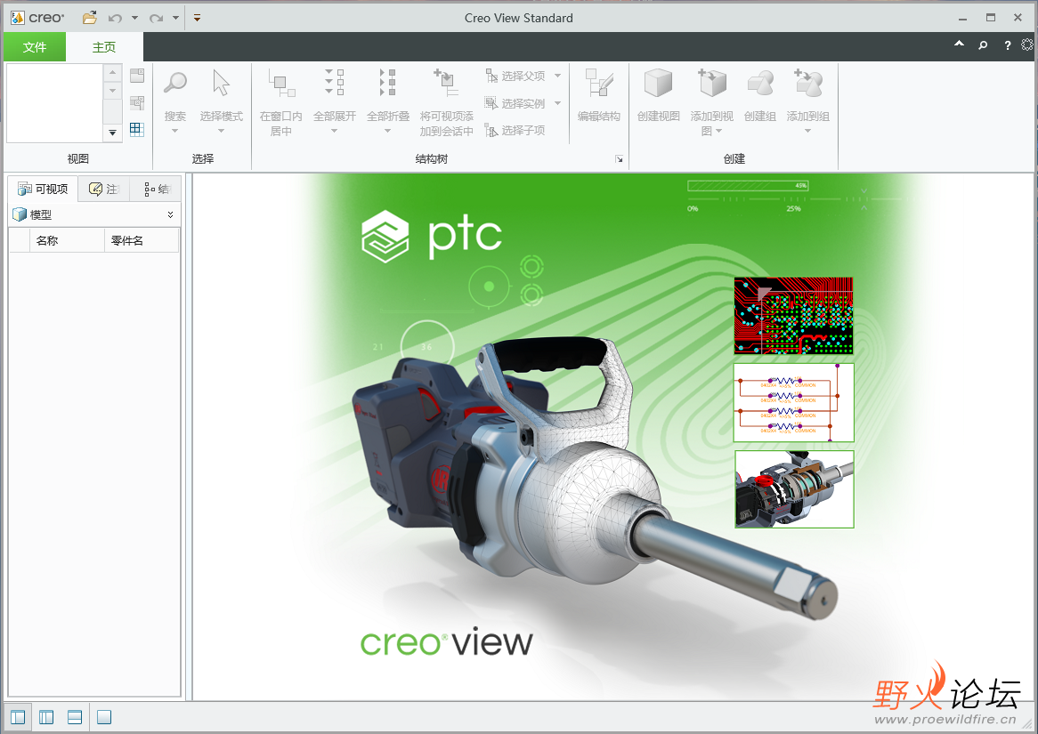
Task: Click the 添加到视图 icon
Action: pyautogui.click(x=711, y=84)
